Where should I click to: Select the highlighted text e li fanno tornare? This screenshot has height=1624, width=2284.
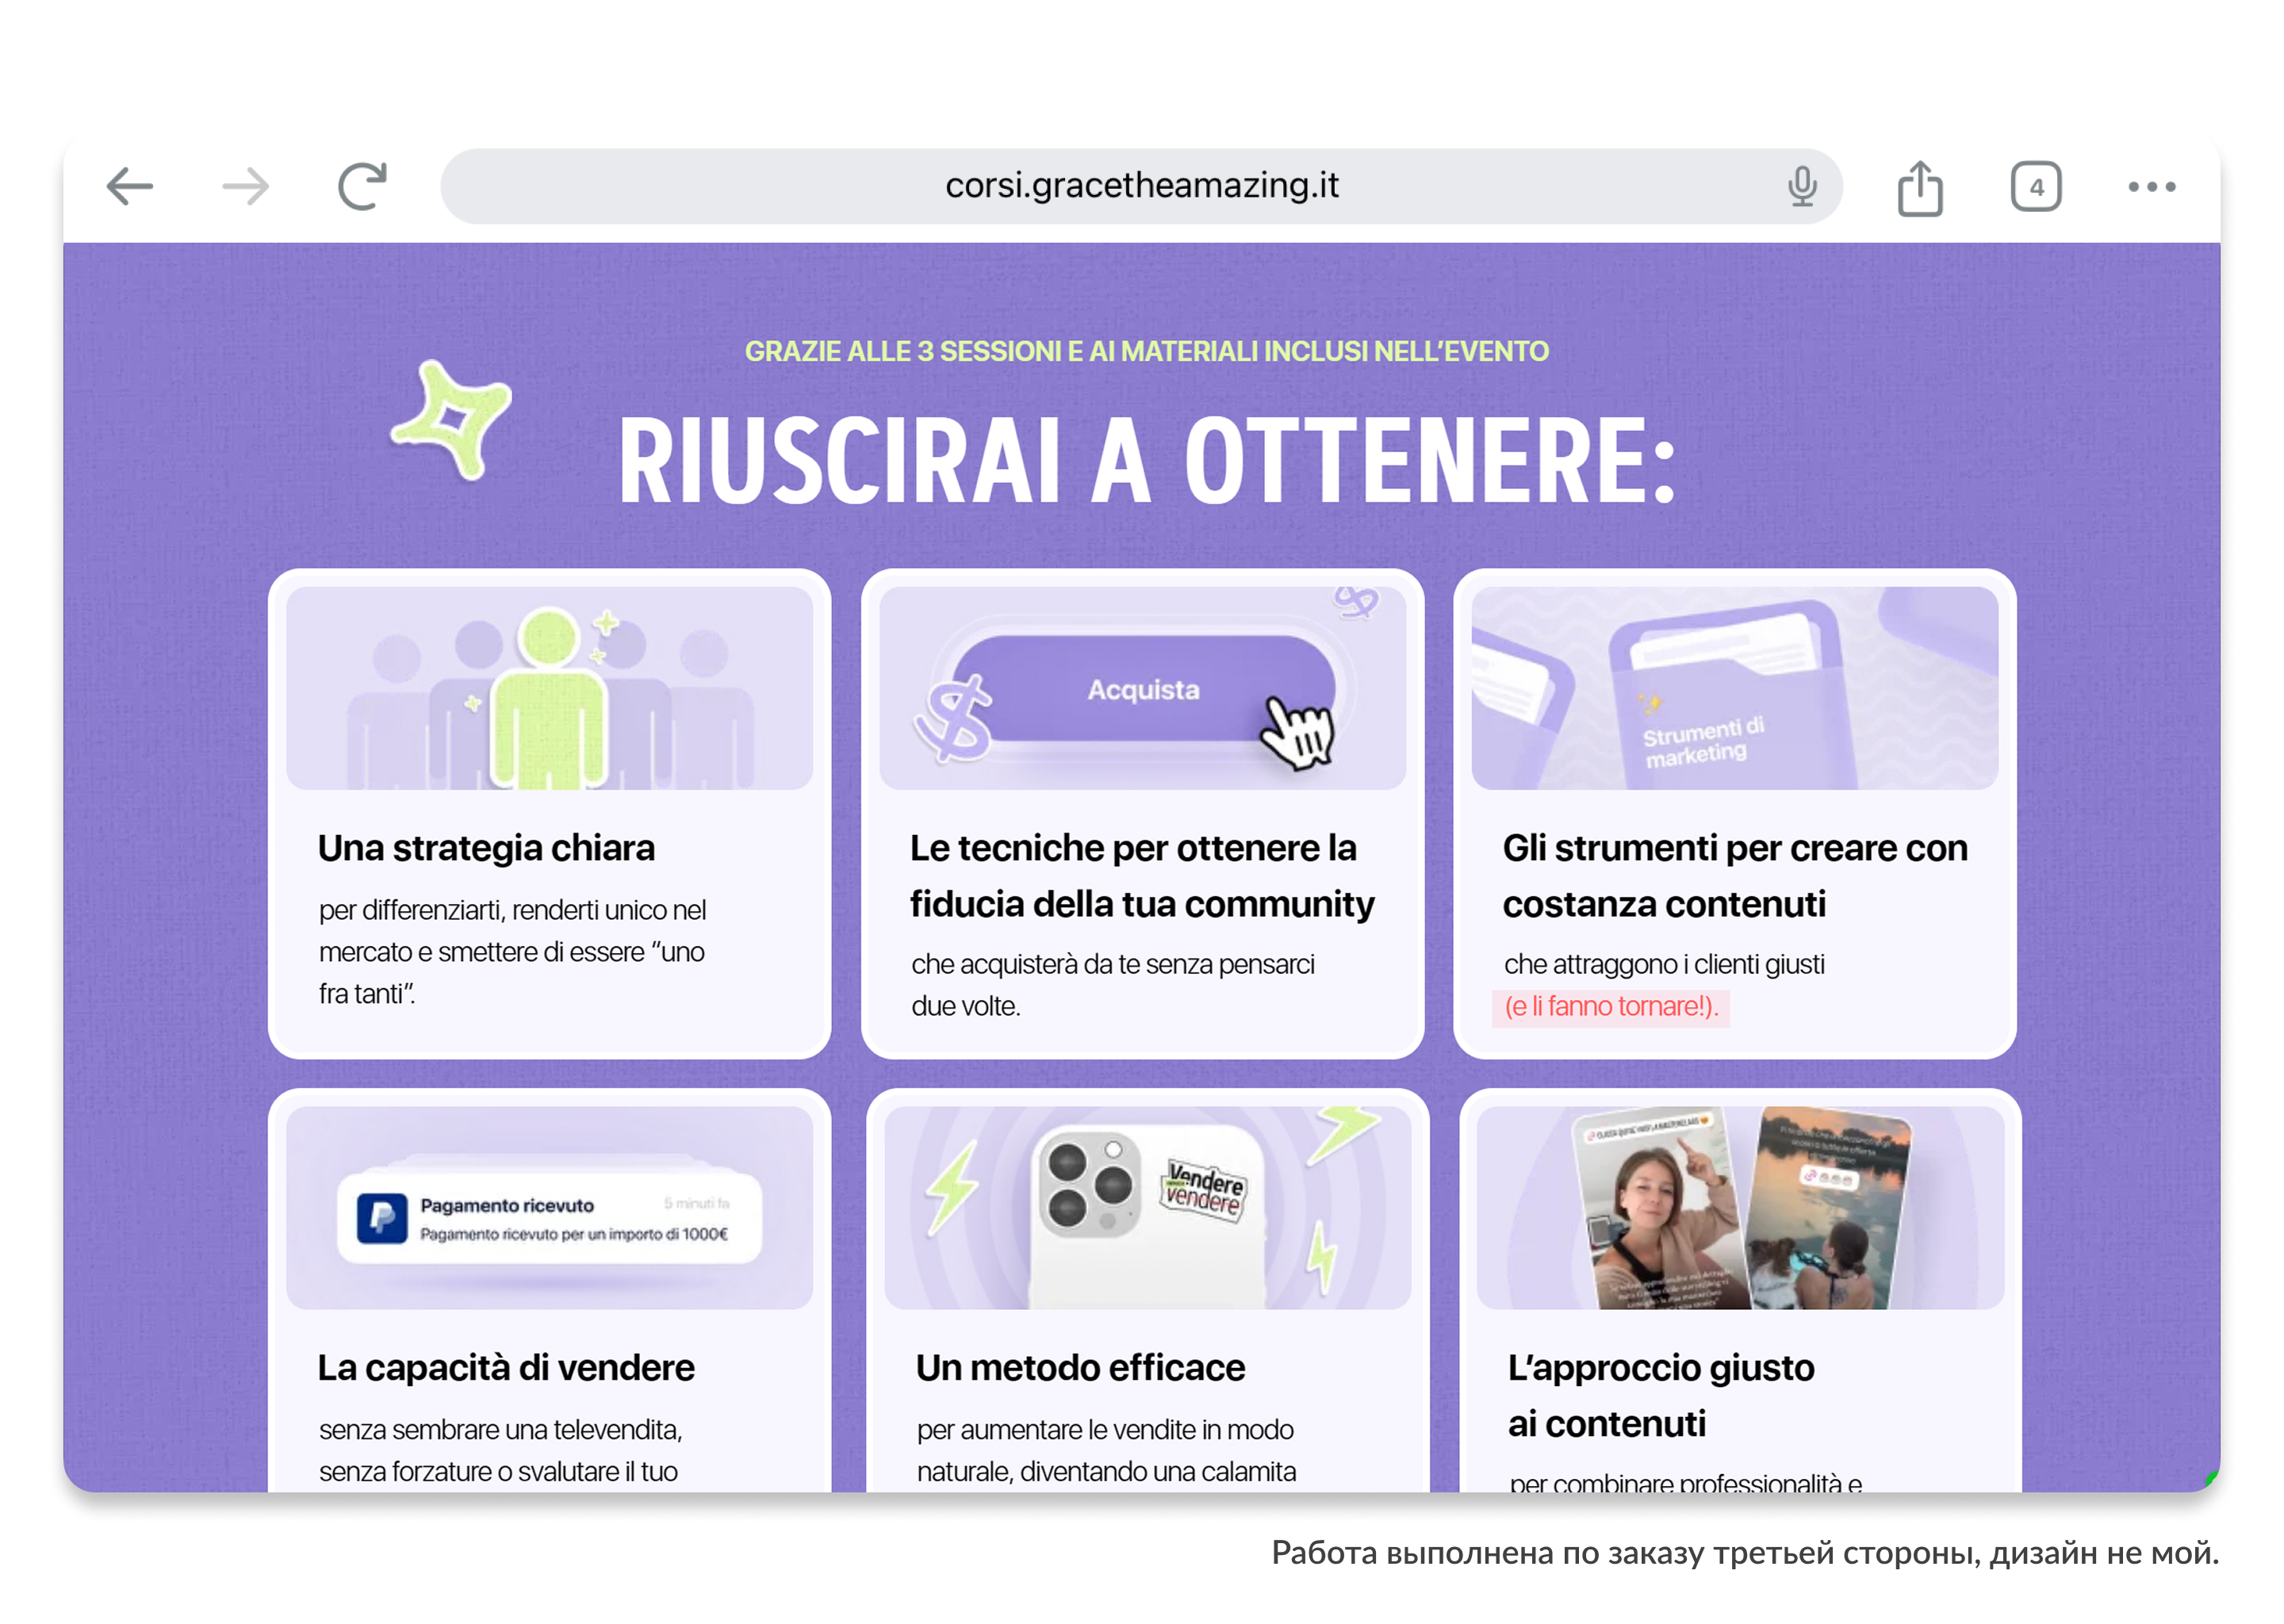point(1611,1006)
